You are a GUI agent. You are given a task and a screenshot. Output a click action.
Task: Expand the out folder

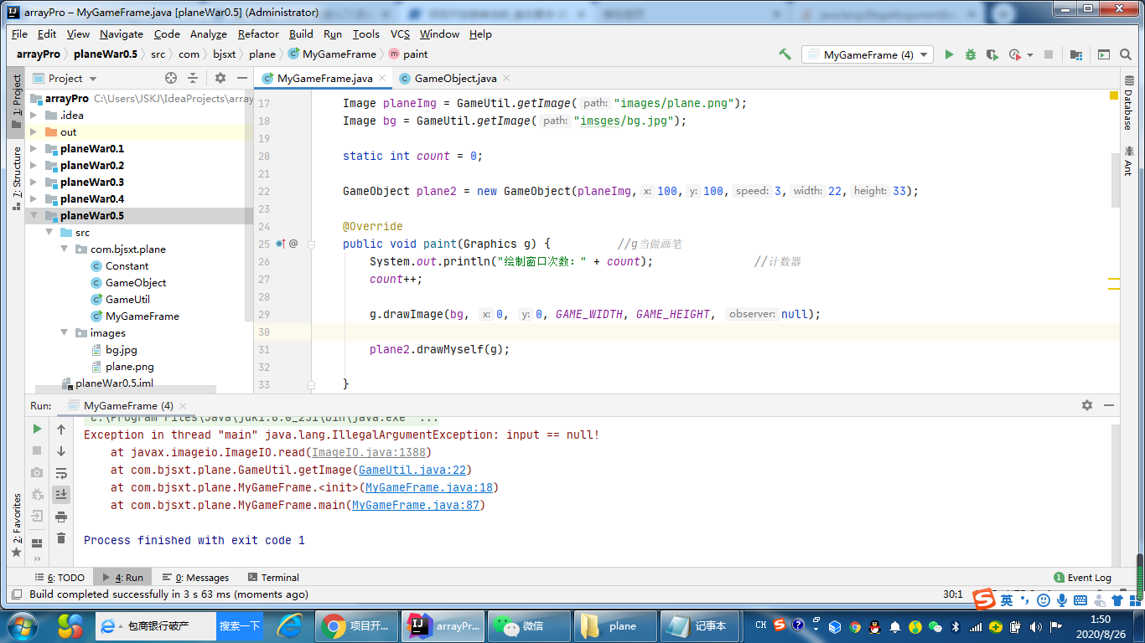click(34, 132)
